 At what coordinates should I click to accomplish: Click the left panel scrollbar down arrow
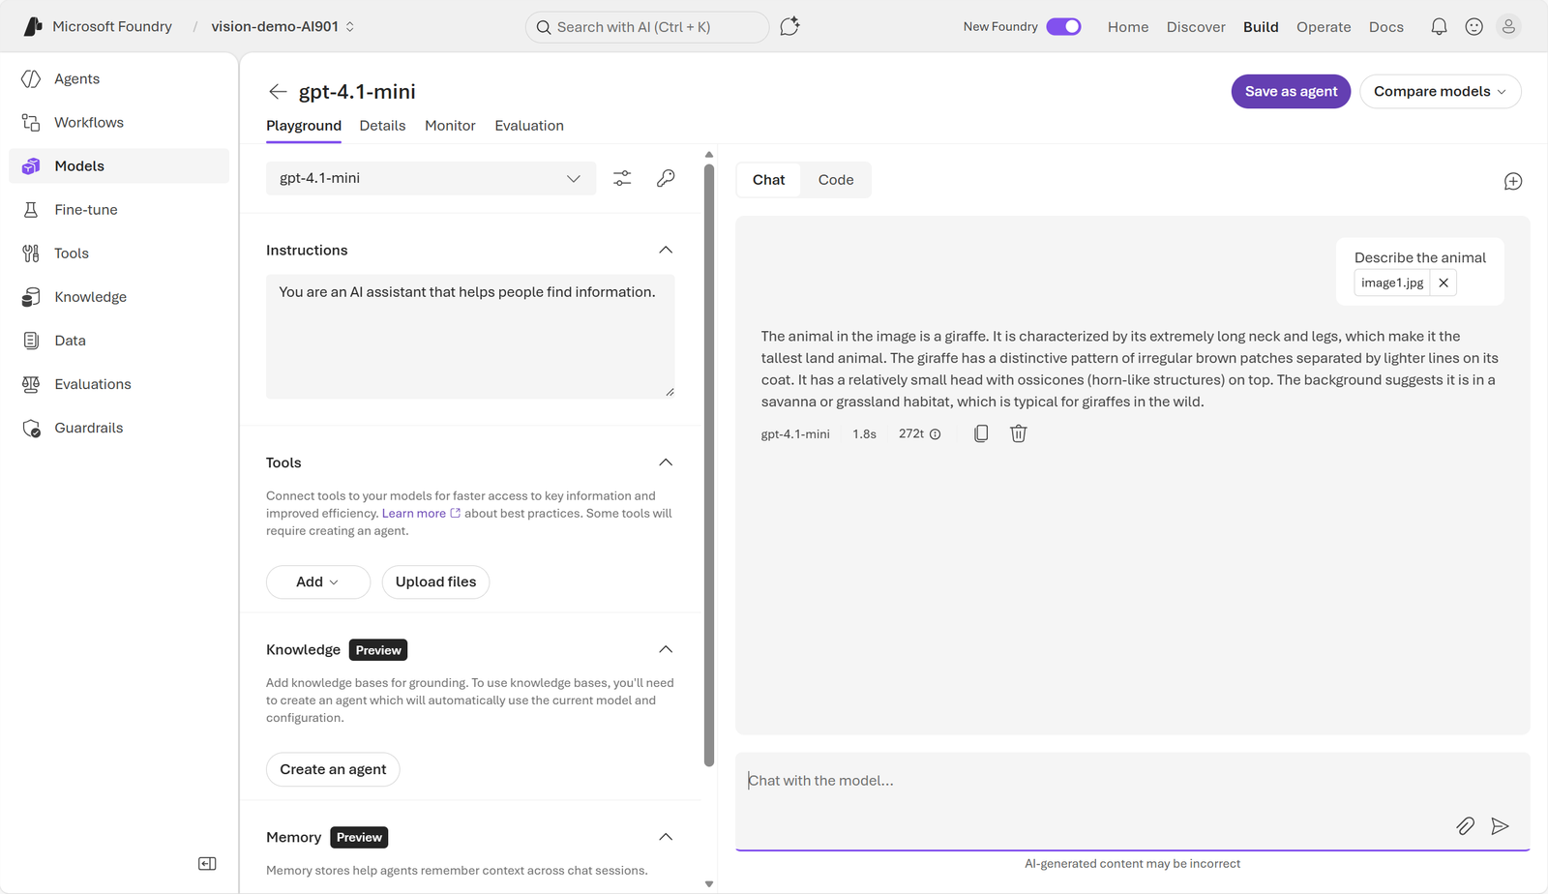(709, 883)
